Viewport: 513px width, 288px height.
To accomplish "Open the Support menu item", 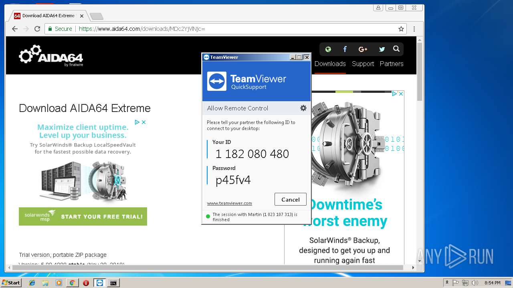I will 363,64.
